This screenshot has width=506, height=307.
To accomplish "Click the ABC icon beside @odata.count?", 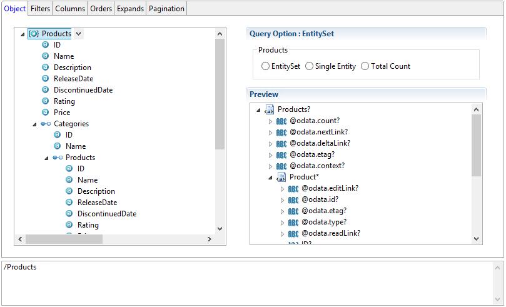I will (281, 121).
